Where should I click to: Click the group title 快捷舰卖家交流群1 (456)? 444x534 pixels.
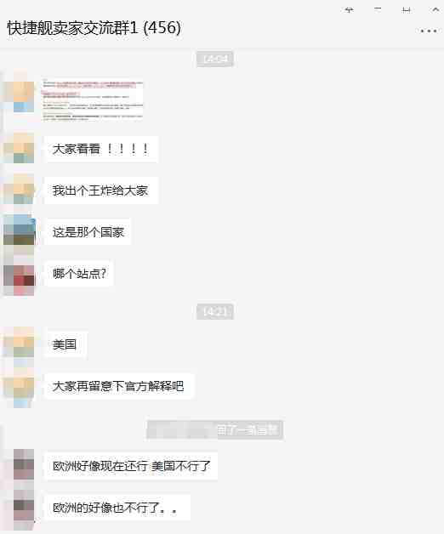click(94, 28)
